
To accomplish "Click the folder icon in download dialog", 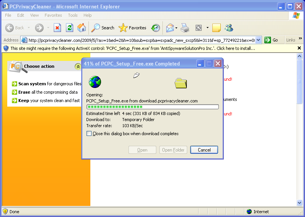I will click(x=181, y=83).
